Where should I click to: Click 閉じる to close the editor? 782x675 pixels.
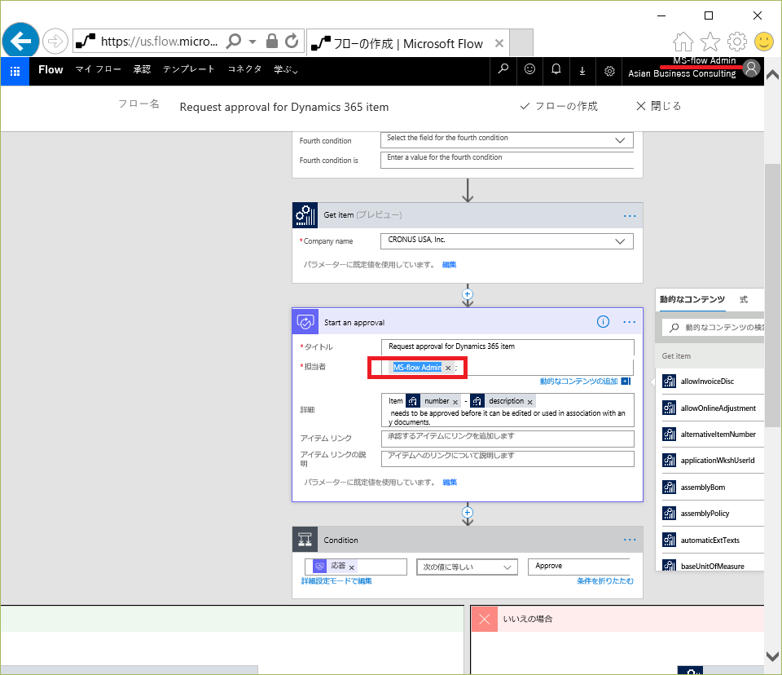(x=659, y=106)
